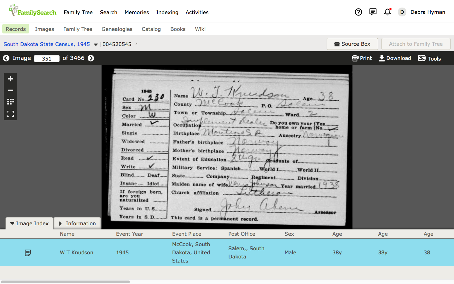This screenshot has width=454, height=284.
Task: Open record details icon for W T Knudson
Action: pos(28,253)
